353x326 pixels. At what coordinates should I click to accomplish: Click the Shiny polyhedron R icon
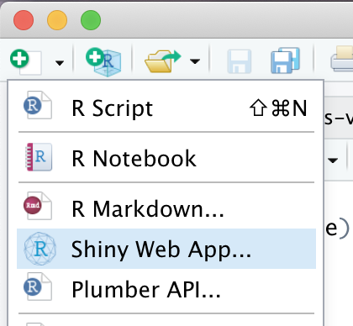pyautogui.click(x=40, y=249)
